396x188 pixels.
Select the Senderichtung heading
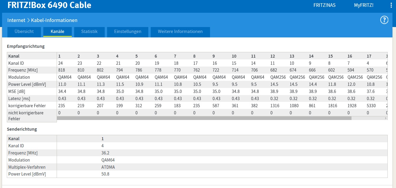coord(22,129)
